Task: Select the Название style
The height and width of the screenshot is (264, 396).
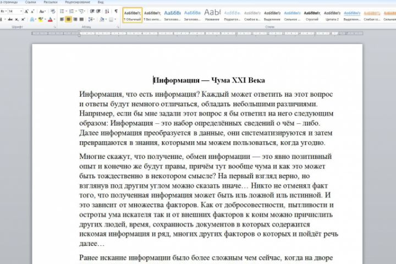Action: [212, 15]
